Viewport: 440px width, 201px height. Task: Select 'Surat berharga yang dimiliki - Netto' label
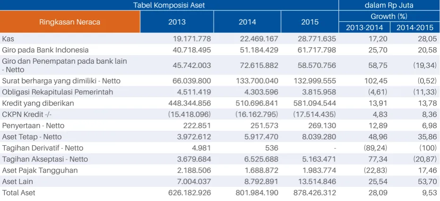tap(61, 81)
